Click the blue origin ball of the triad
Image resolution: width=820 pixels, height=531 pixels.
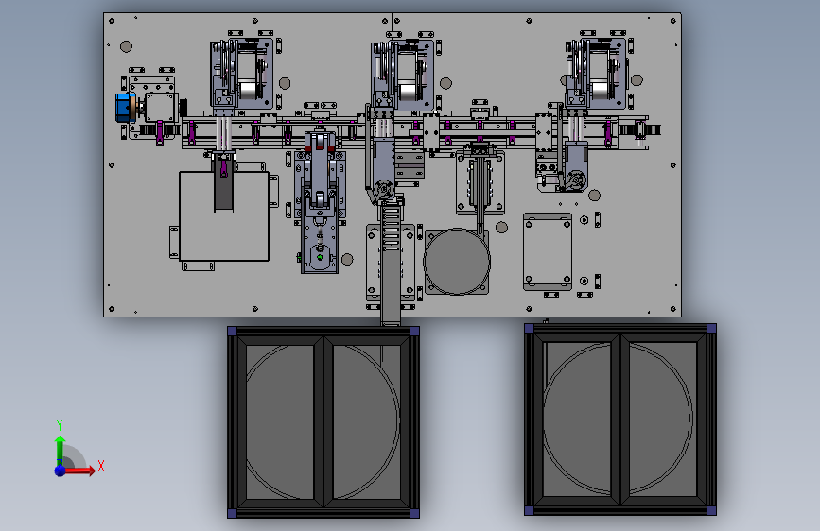point(61,471)
